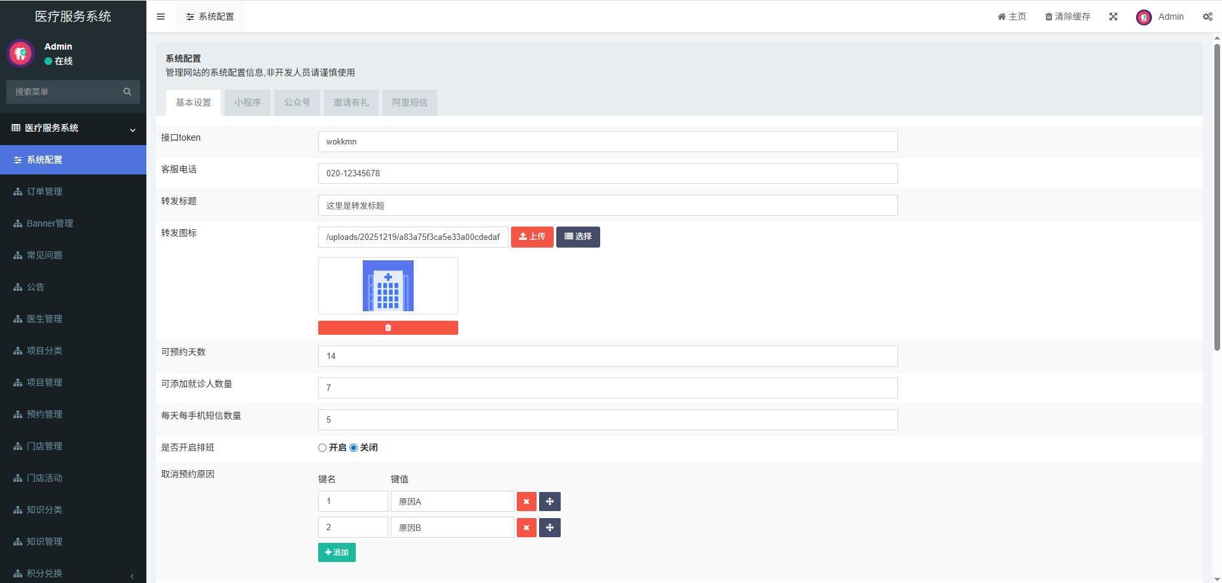Click the hamburger menu toggle icon
1222x583 pixels.
point(160,17)
